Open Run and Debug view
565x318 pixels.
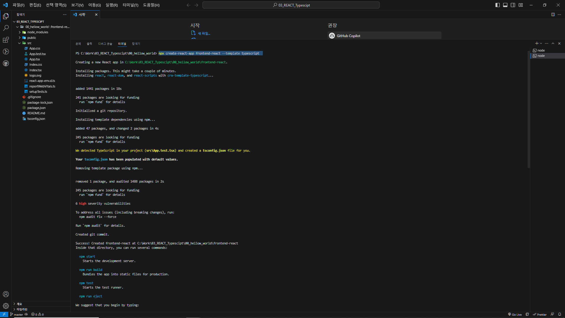[x=6, y=52]
